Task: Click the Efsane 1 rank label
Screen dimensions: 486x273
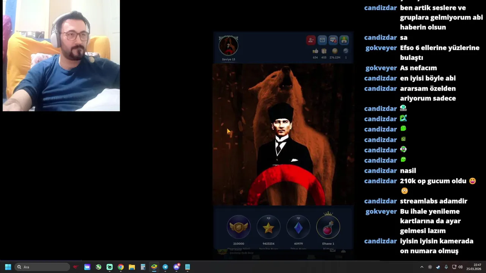Action: [328, 244]
